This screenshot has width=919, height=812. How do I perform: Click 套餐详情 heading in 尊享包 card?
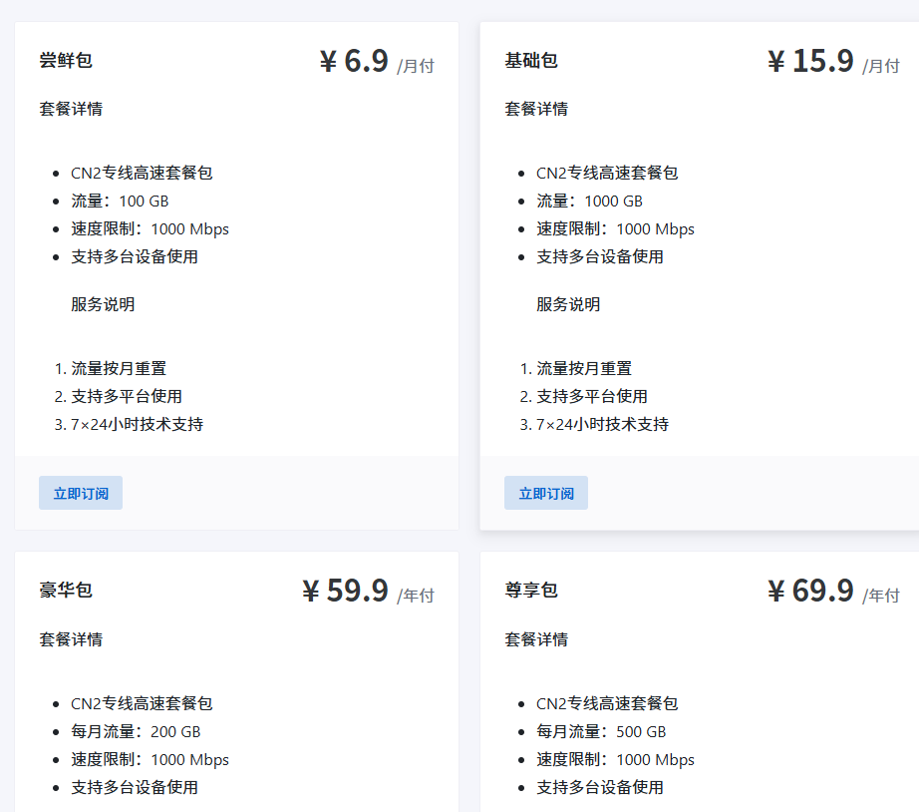click(536, 638)
